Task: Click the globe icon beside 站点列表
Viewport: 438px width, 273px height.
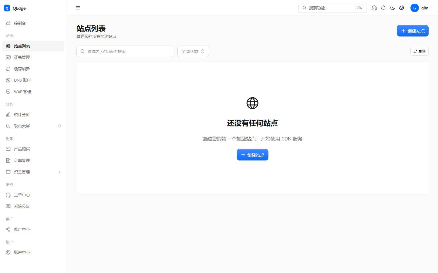Action: tap(8, 46)
